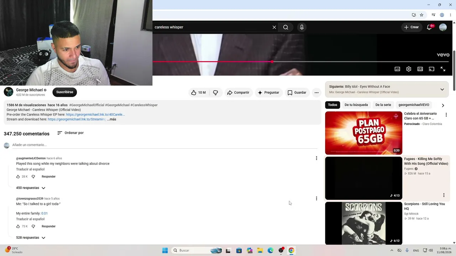Open the Windows Start menu
Viewport: 456px width, 256px height.
165,250
